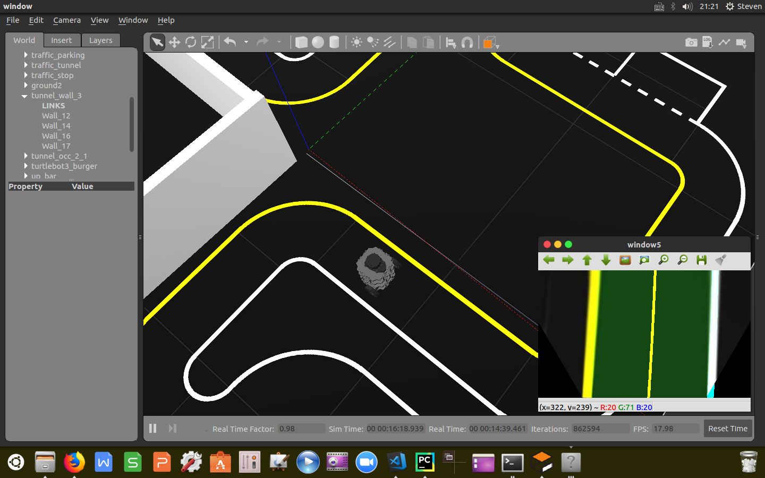765x478 pixels.
Task: Switch to the World tab
Action: click(24, 40)
